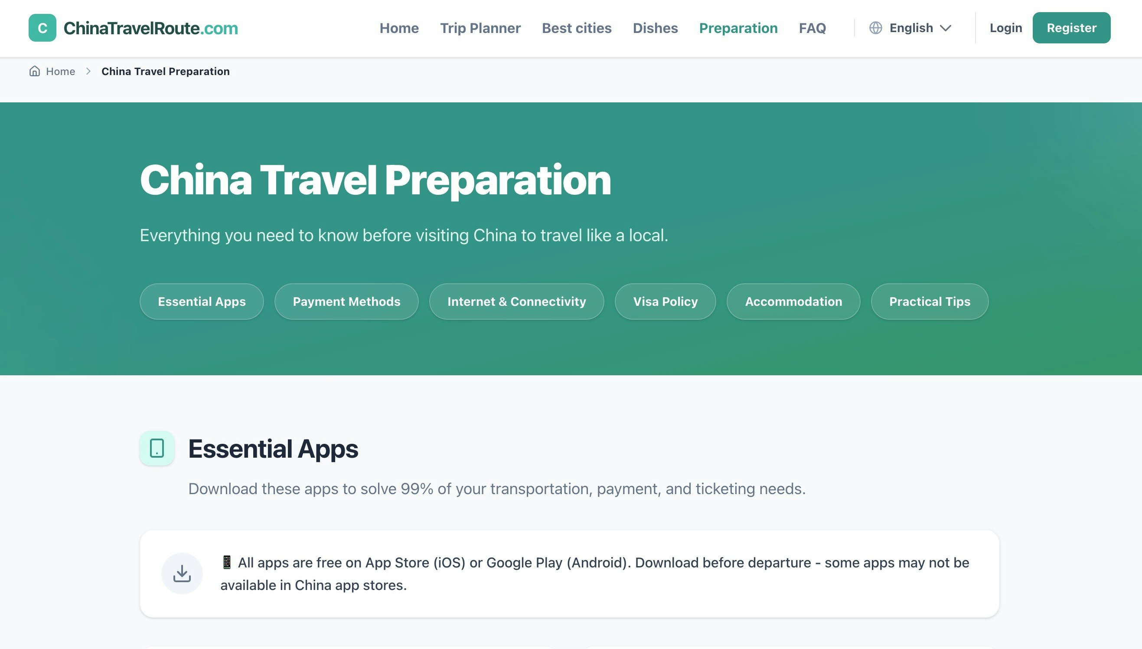Screen dimensions: 1142x649
Task: Click the home icon in the breadcrumb
Action: [35, 71]
